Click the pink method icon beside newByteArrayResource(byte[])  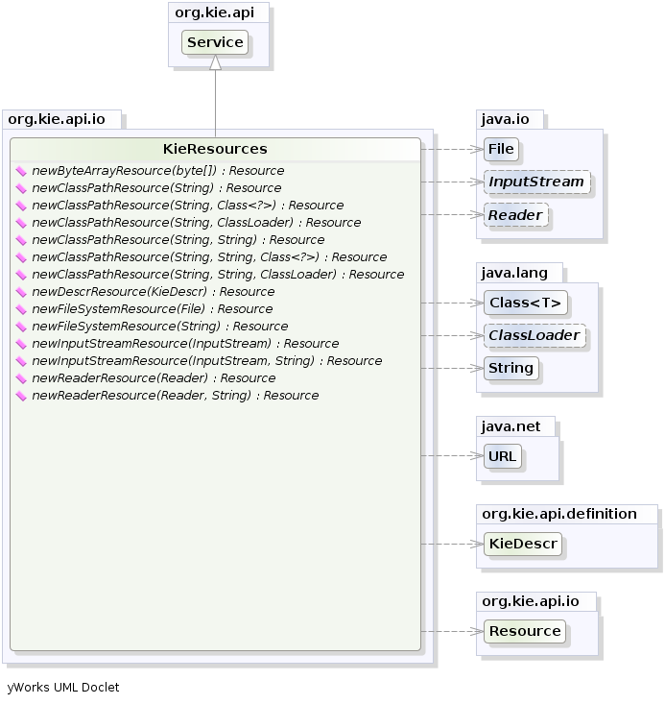pos(21,171)
